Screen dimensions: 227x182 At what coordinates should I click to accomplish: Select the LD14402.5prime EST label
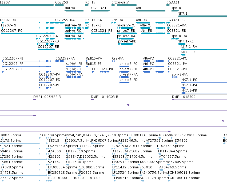pos(90,146)
